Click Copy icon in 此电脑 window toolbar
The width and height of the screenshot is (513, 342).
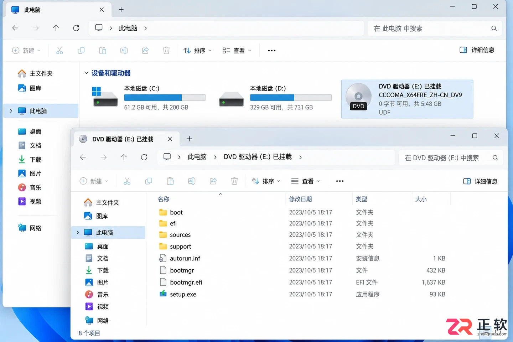tap(81, 51)
